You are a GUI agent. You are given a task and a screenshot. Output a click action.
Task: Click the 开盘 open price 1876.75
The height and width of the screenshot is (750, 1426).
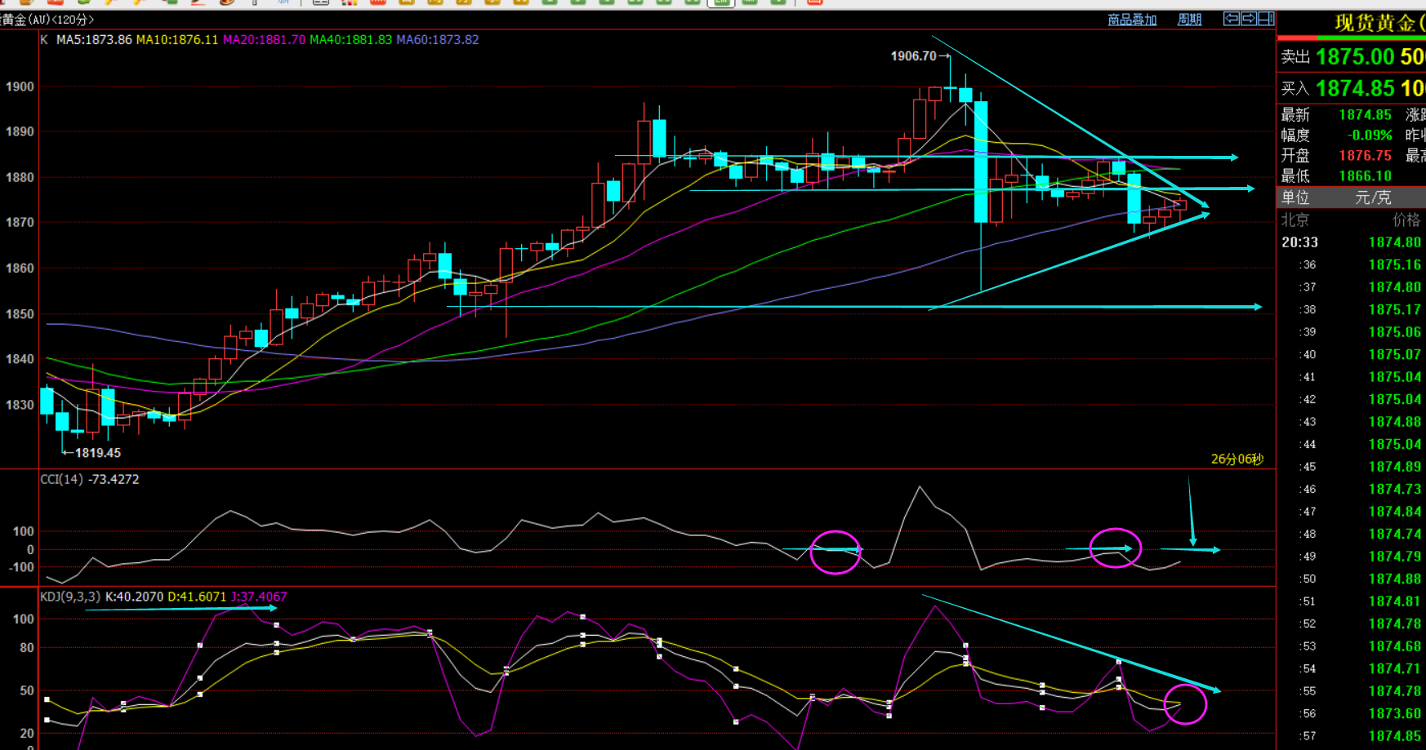pos(1365,156)
